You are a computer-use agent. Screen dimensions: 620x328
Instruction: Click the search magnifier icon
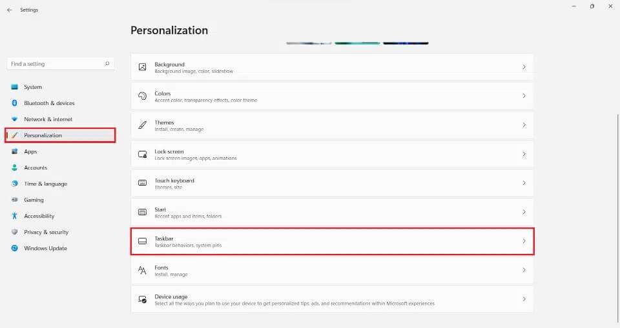[107, 64]
